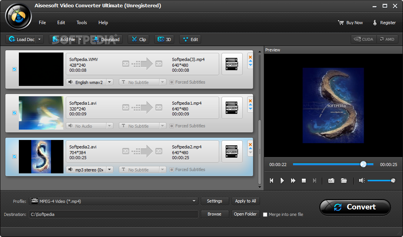This screenshot has width=403, height=237.
Task: Uncheck the Softpedia1.avi file checkbox
Action: (x=14, y=113)
